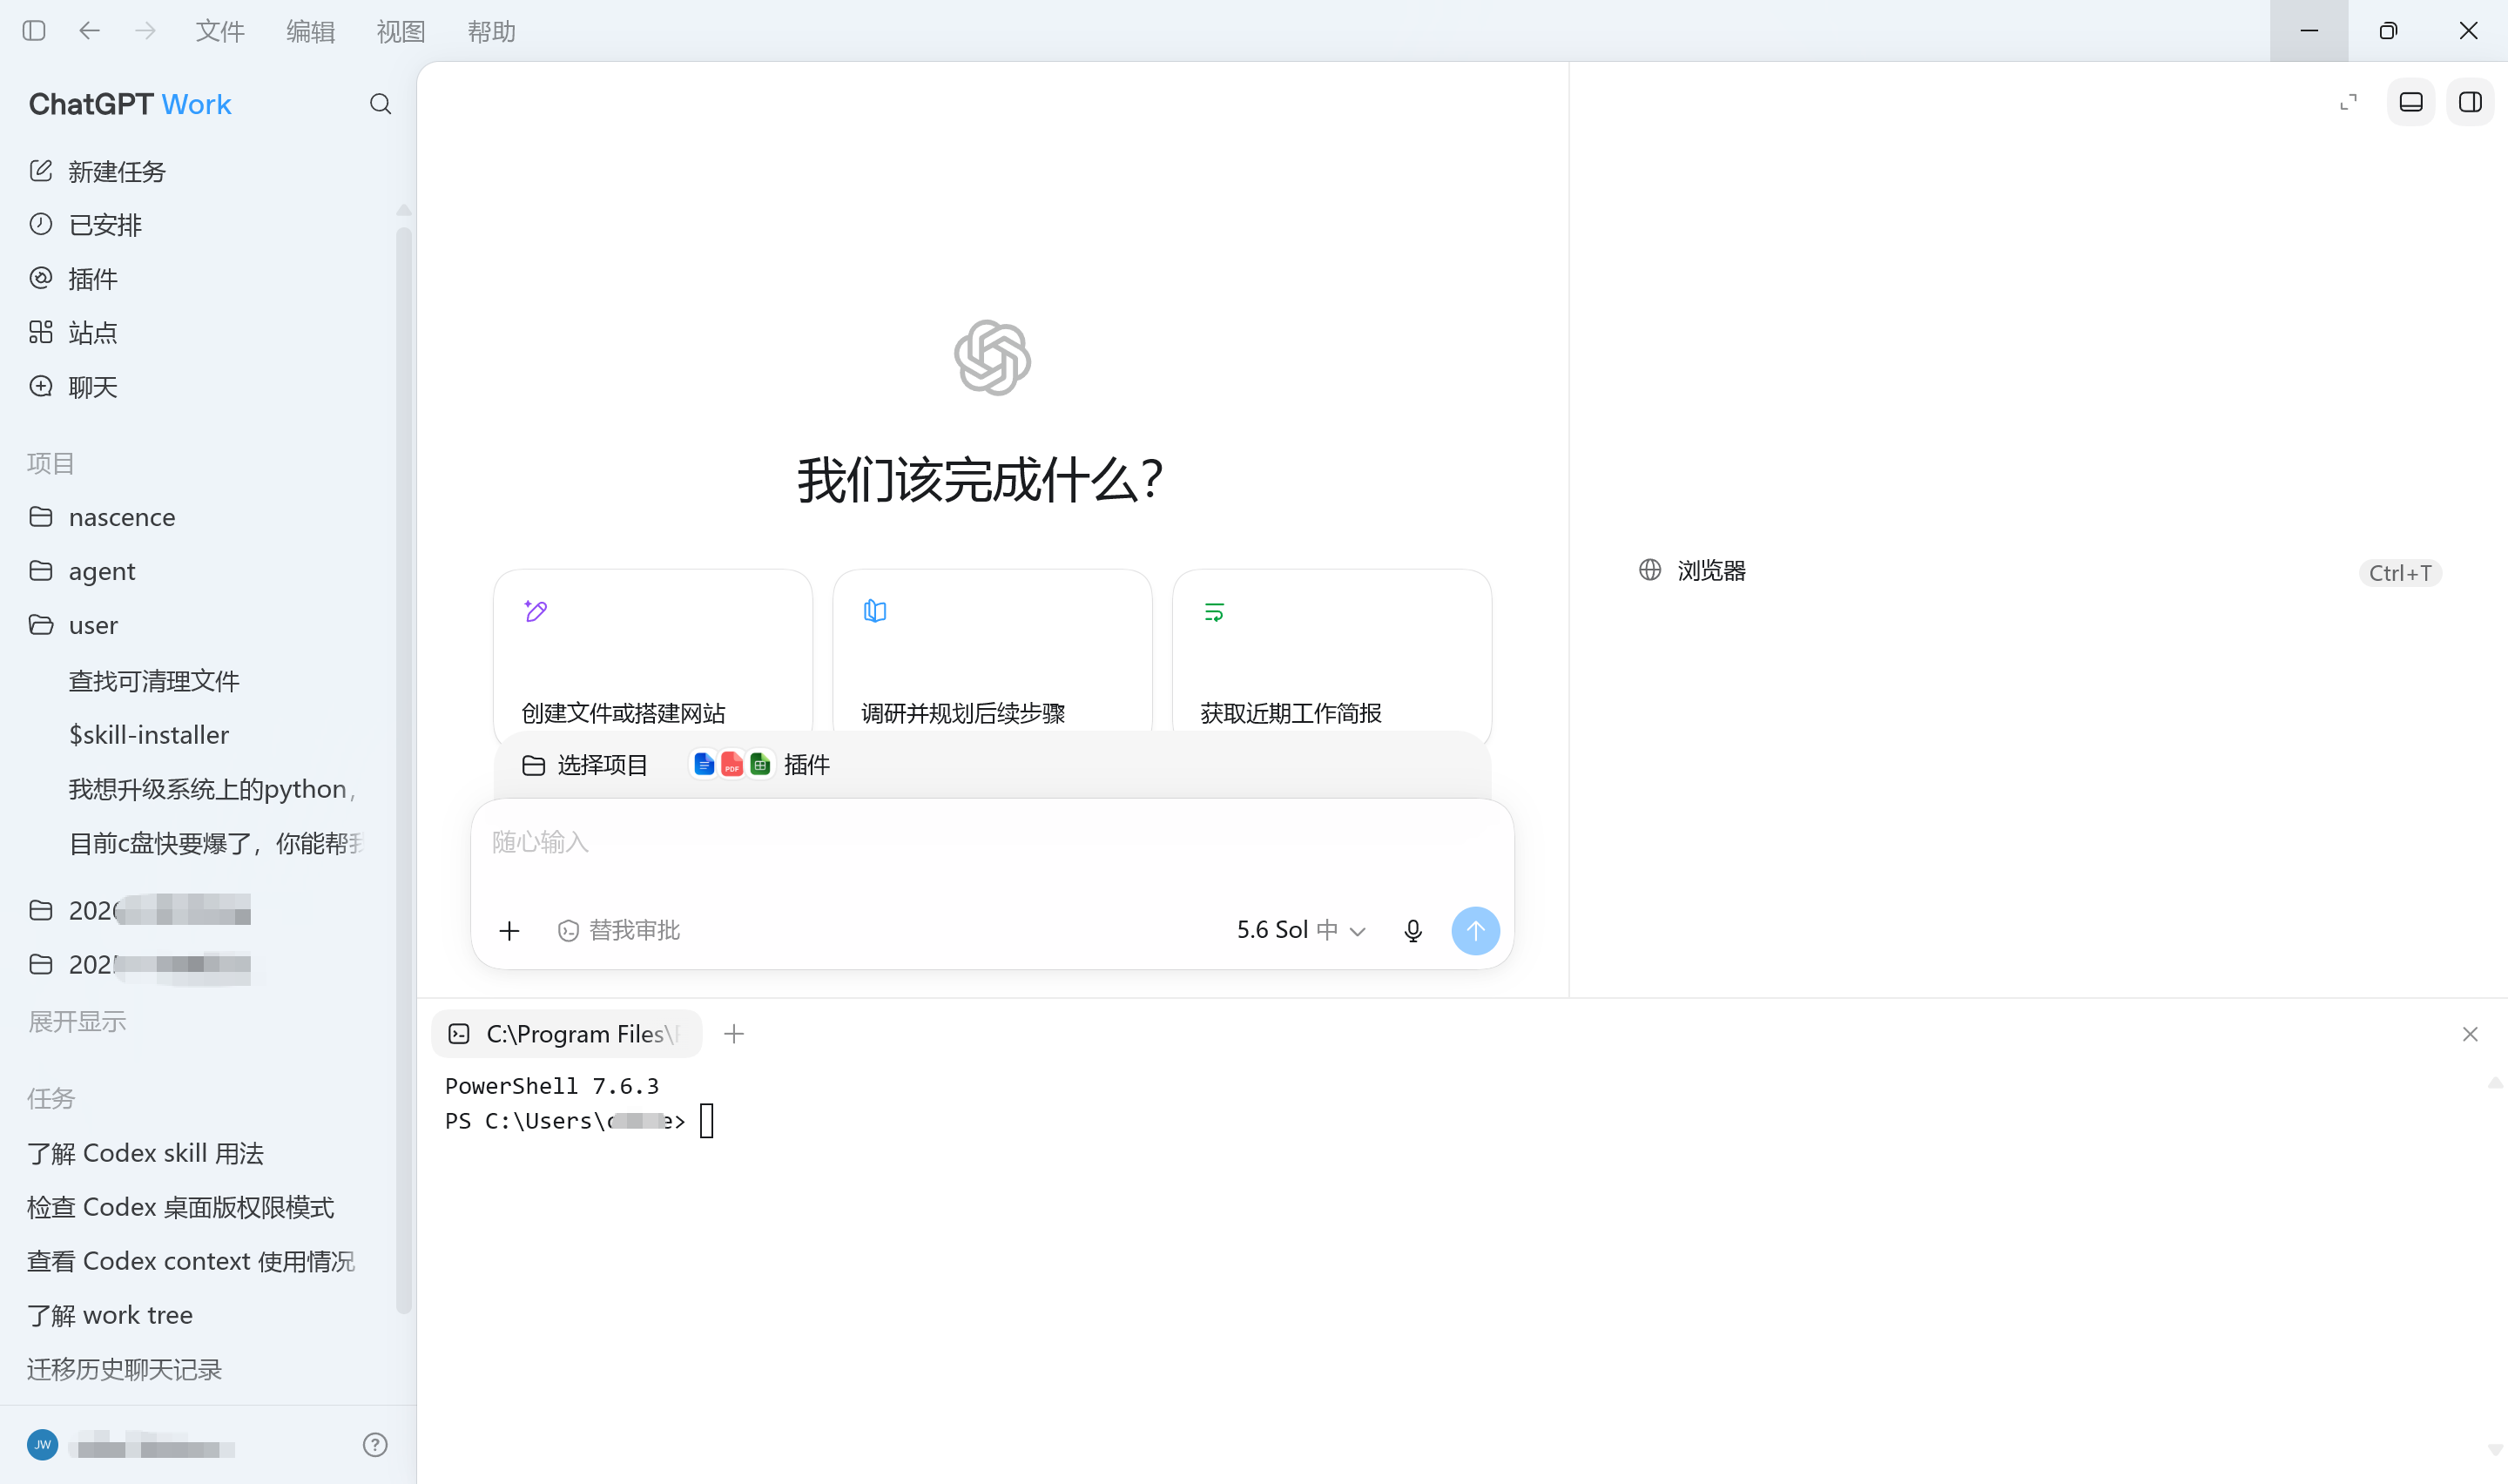Viewport: 2508px width, 1484px height.
Task: Open the 了解 work tree task
Action: point(110,1315)
